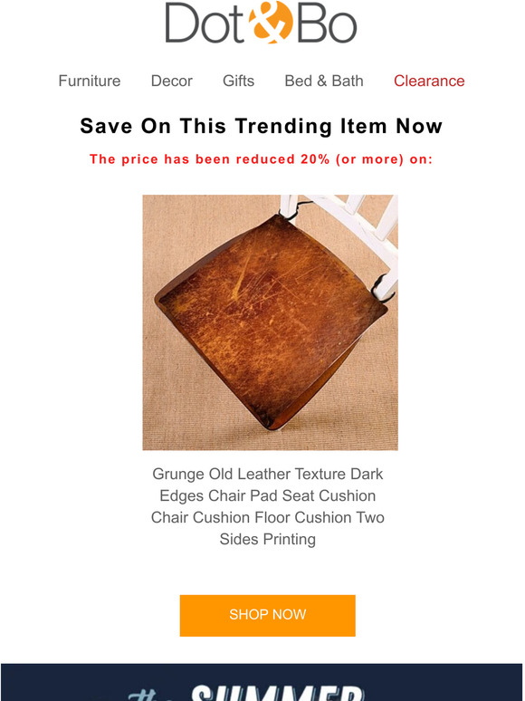This screenshot has height=701, width=525.
Task: Open the Furniture category
Action: coord(90,81)
